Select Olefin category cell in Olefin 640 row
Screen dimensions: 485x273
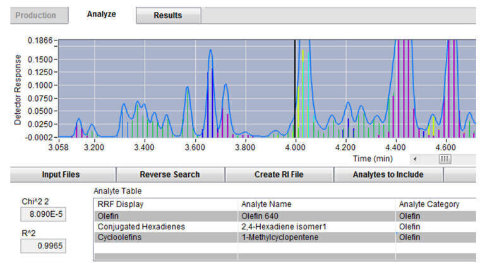(x=436, y=216)
